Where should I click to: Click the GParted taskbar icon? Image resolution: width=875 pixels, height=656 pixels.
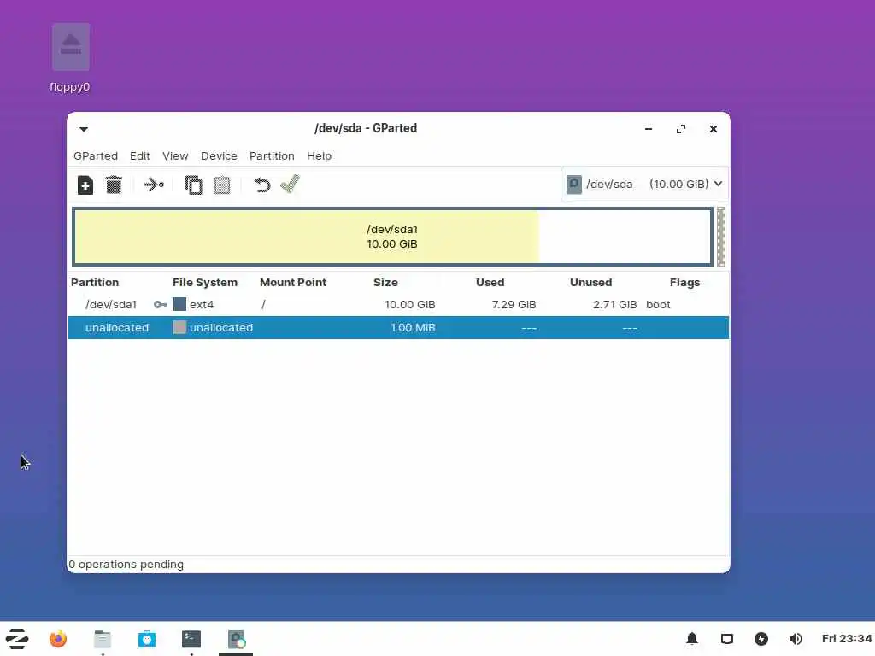236,639
